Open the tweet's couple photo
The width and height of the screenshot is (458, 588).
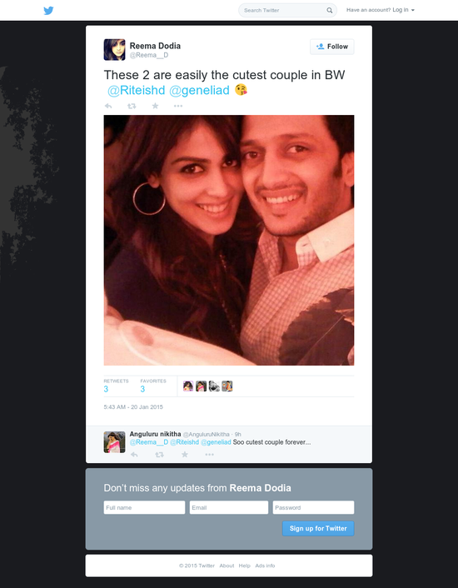(229, 241)
